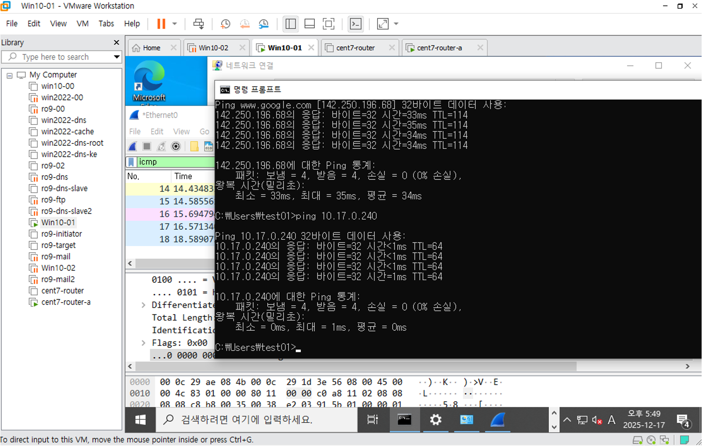Click the taskbar clock showing 오후 5:49
The width and height of the screenshot is (702, 446).
pyautogui.click(x=644, y=419)
